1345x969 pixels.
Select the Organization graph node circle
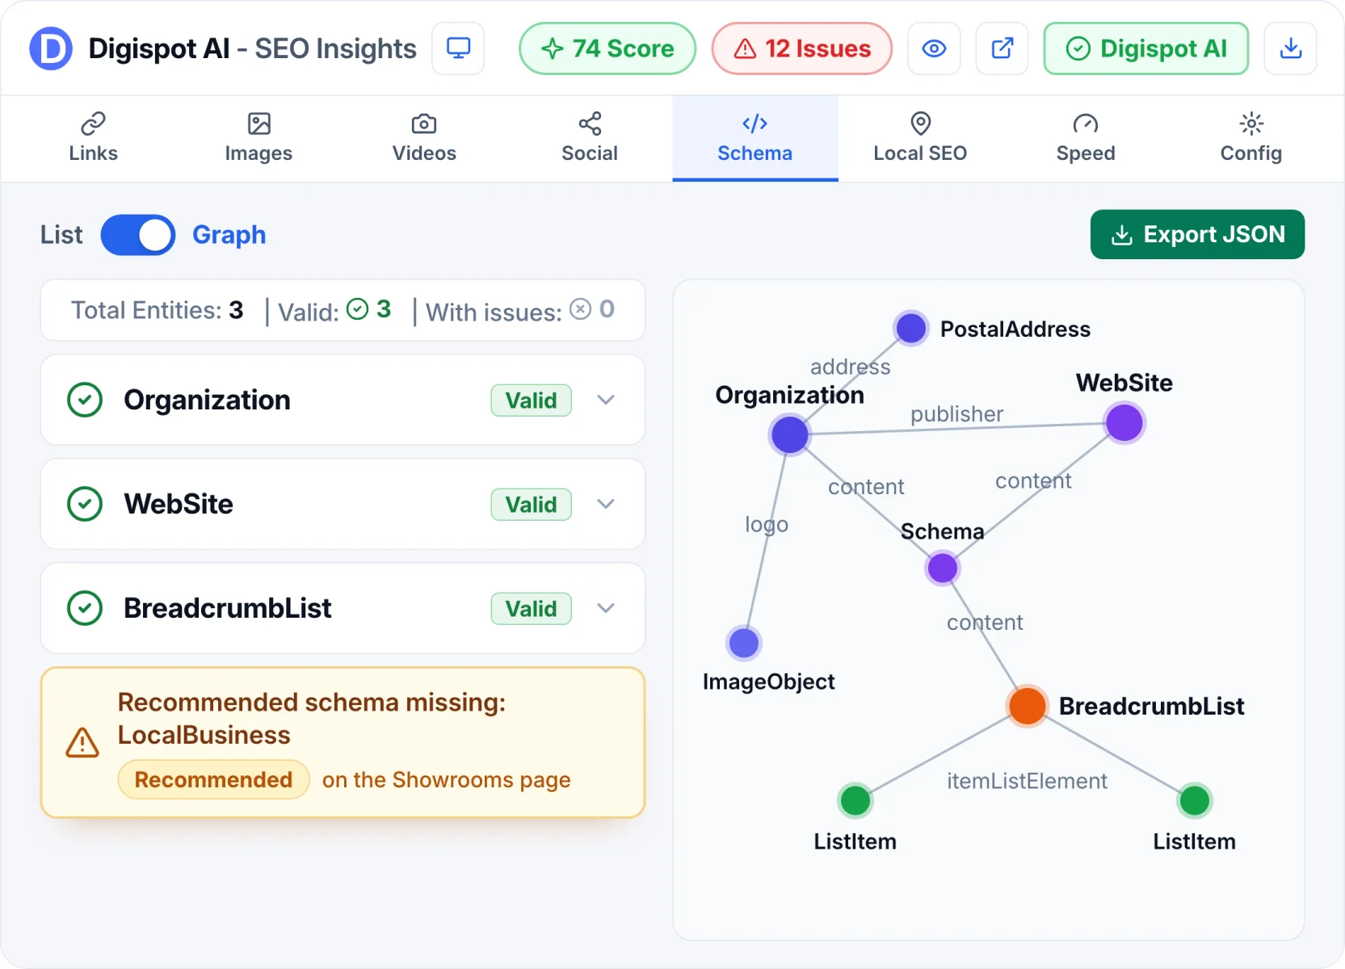click(x=790, y=435)
